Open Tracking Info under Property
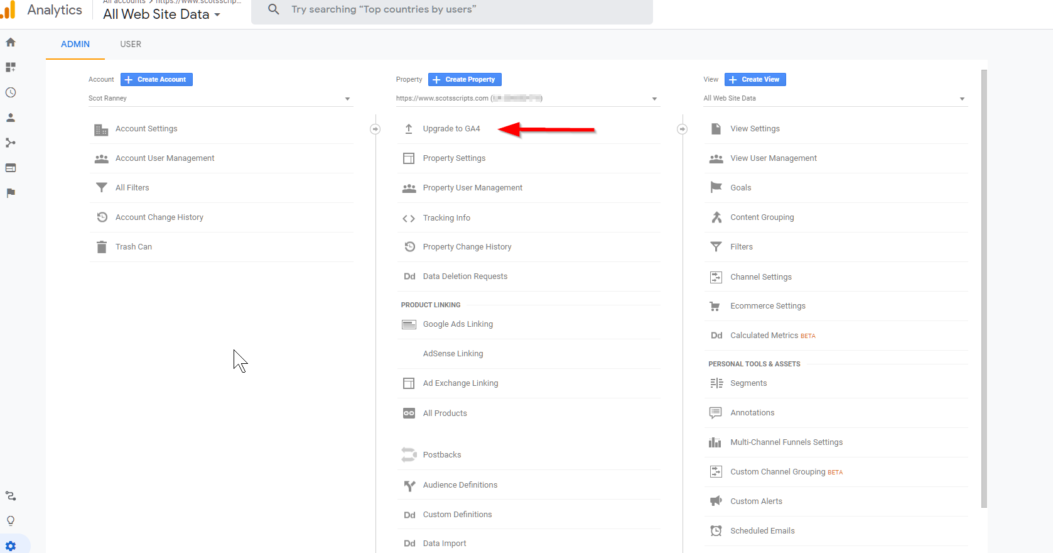The image size is (1053, 553). (x=446, y=218)
